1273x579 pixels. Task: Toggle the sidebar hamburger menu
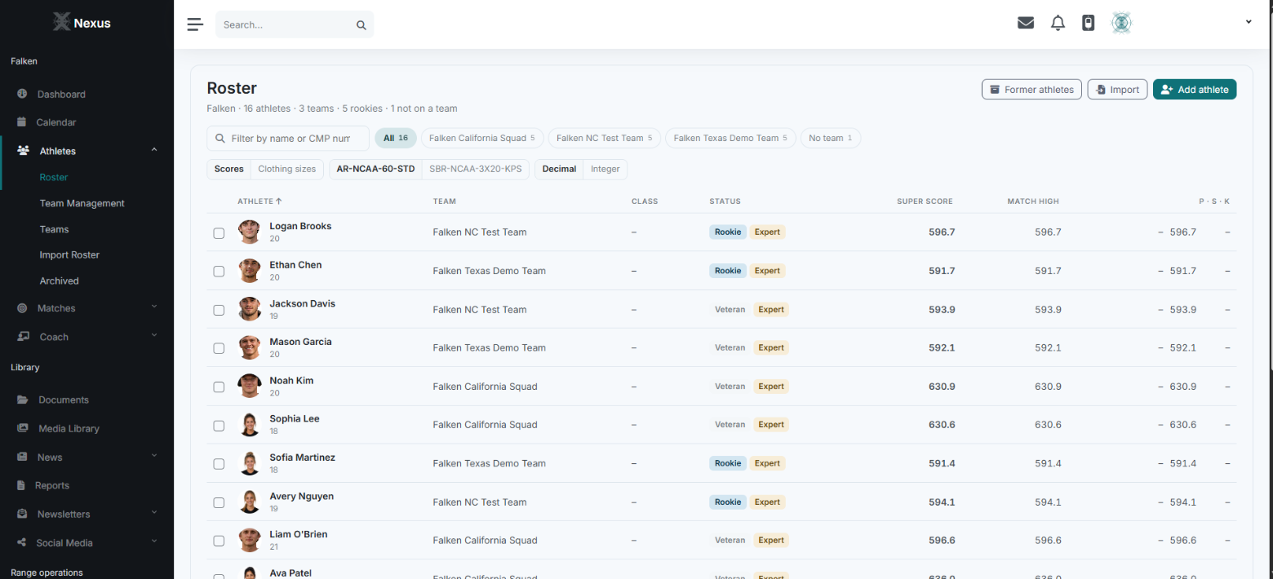[x=195, y=24]
